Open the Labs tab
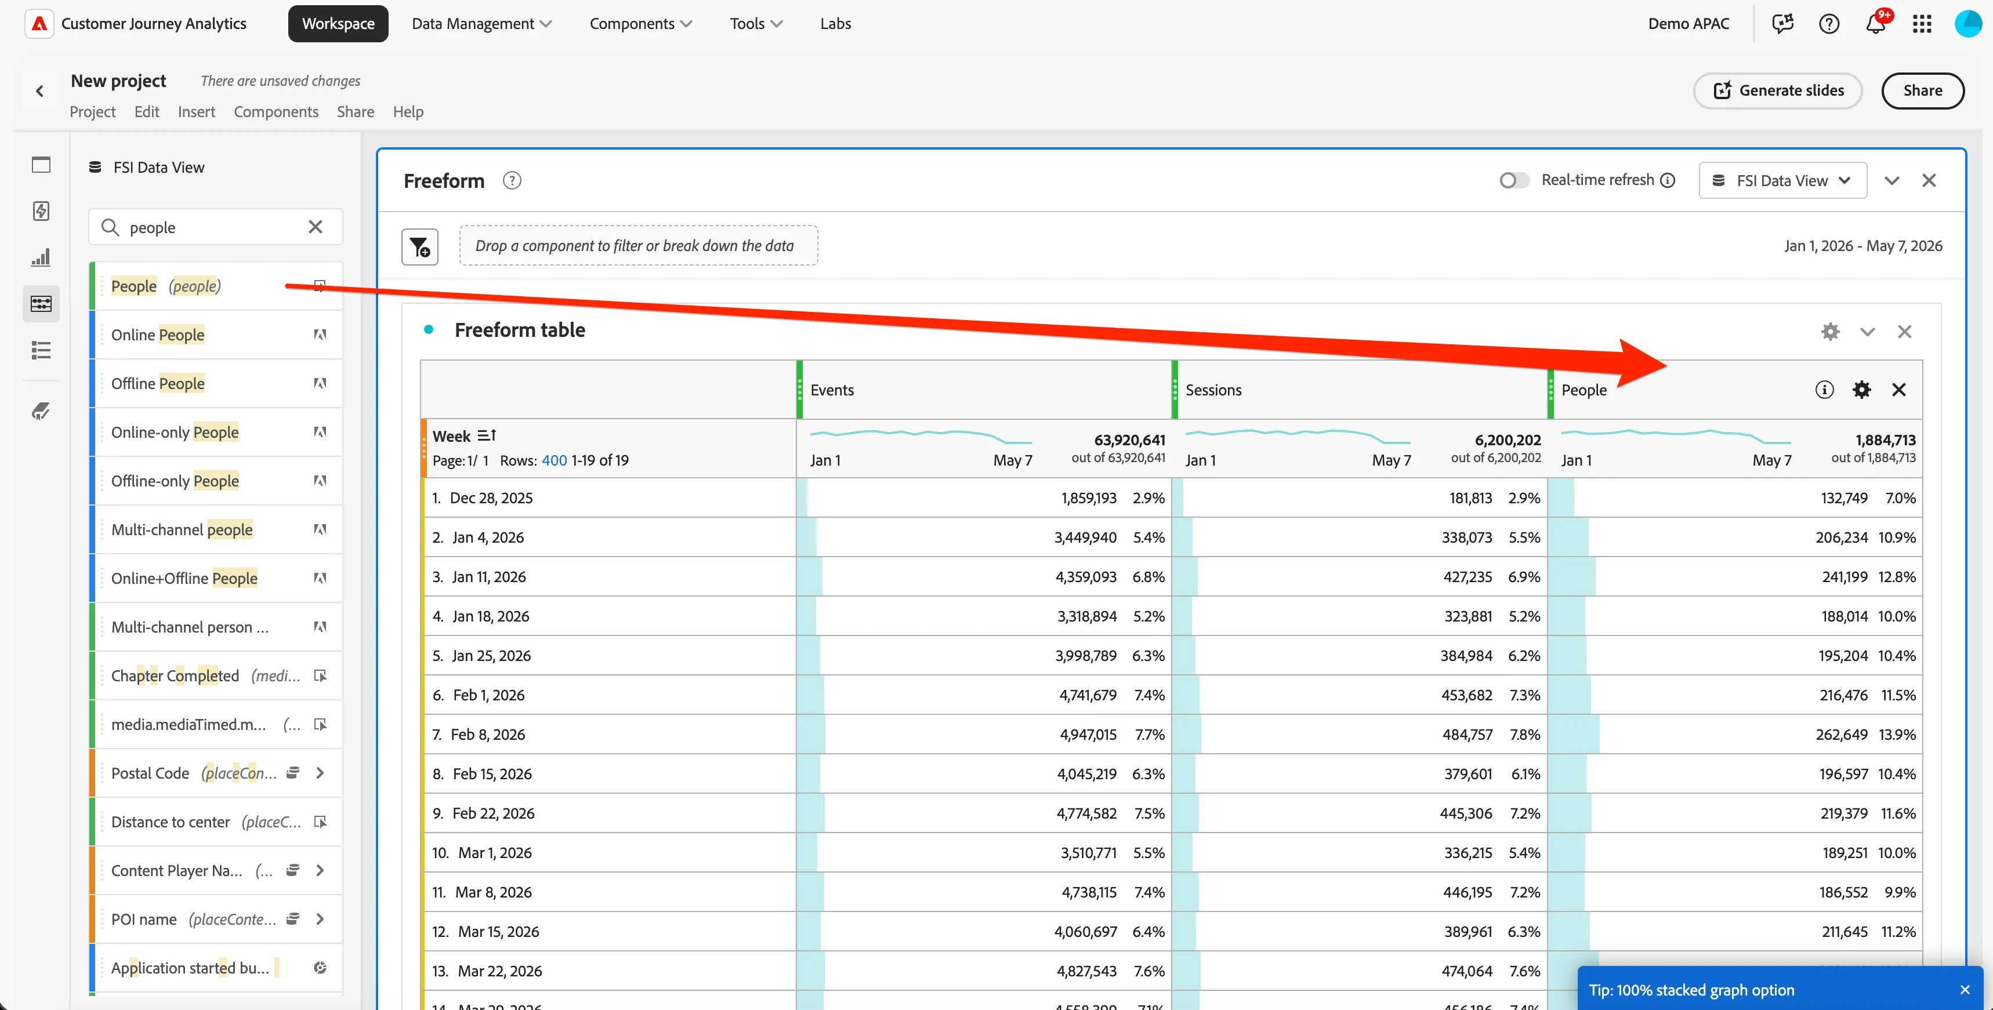 pos(835,23)
